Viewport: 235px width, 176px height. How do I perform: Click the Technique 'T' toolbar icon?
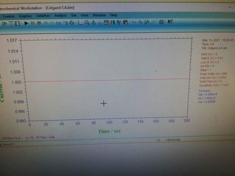pyautogui.click(x=11, y=23)
